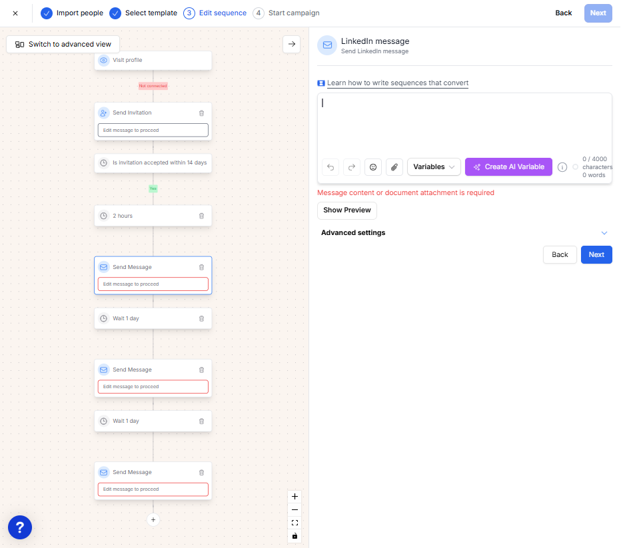Delete the Send Invitation step

[201, 113]
